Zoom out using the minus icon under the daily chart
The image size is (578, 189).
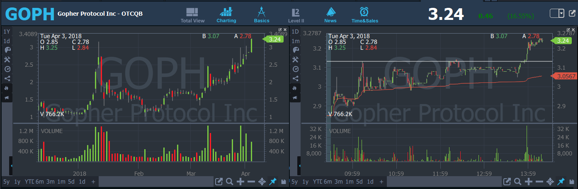(251, 182)
